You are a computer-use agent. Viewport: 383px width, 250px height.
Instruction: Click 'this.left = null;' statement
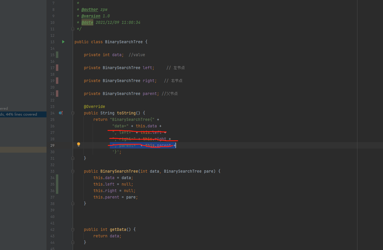pyautogui.click(x=113, y=184)
